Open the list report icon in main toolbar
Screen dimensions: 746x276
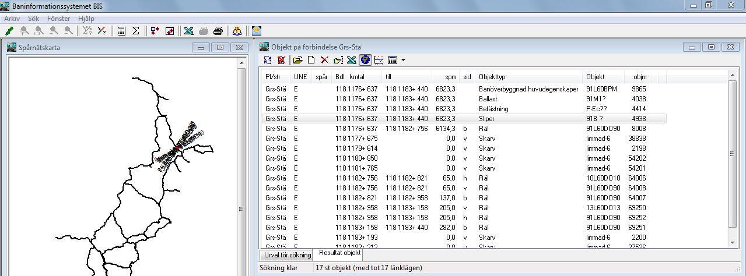tap(121, 31)
